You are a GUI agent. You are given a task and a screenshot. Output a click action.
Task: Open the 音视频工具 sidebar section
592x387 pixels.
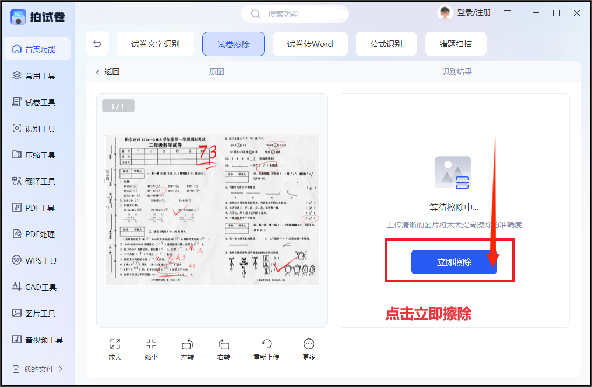(x=37, y=340)
